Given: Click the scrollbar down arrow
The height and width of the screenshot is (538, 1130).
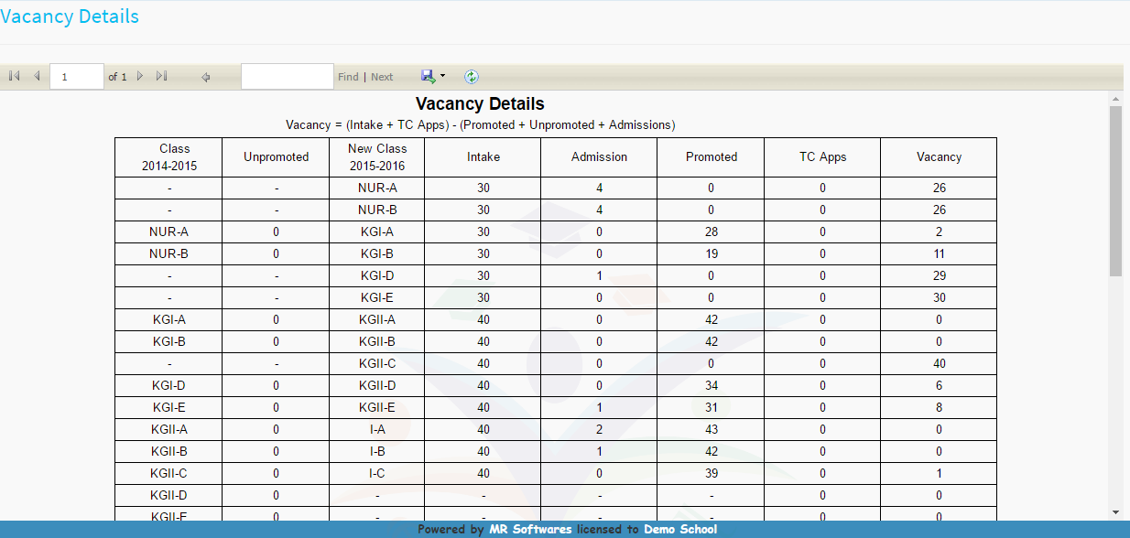Looking at the screenshot, I should pyautogui.click(x=1115, y=512).
